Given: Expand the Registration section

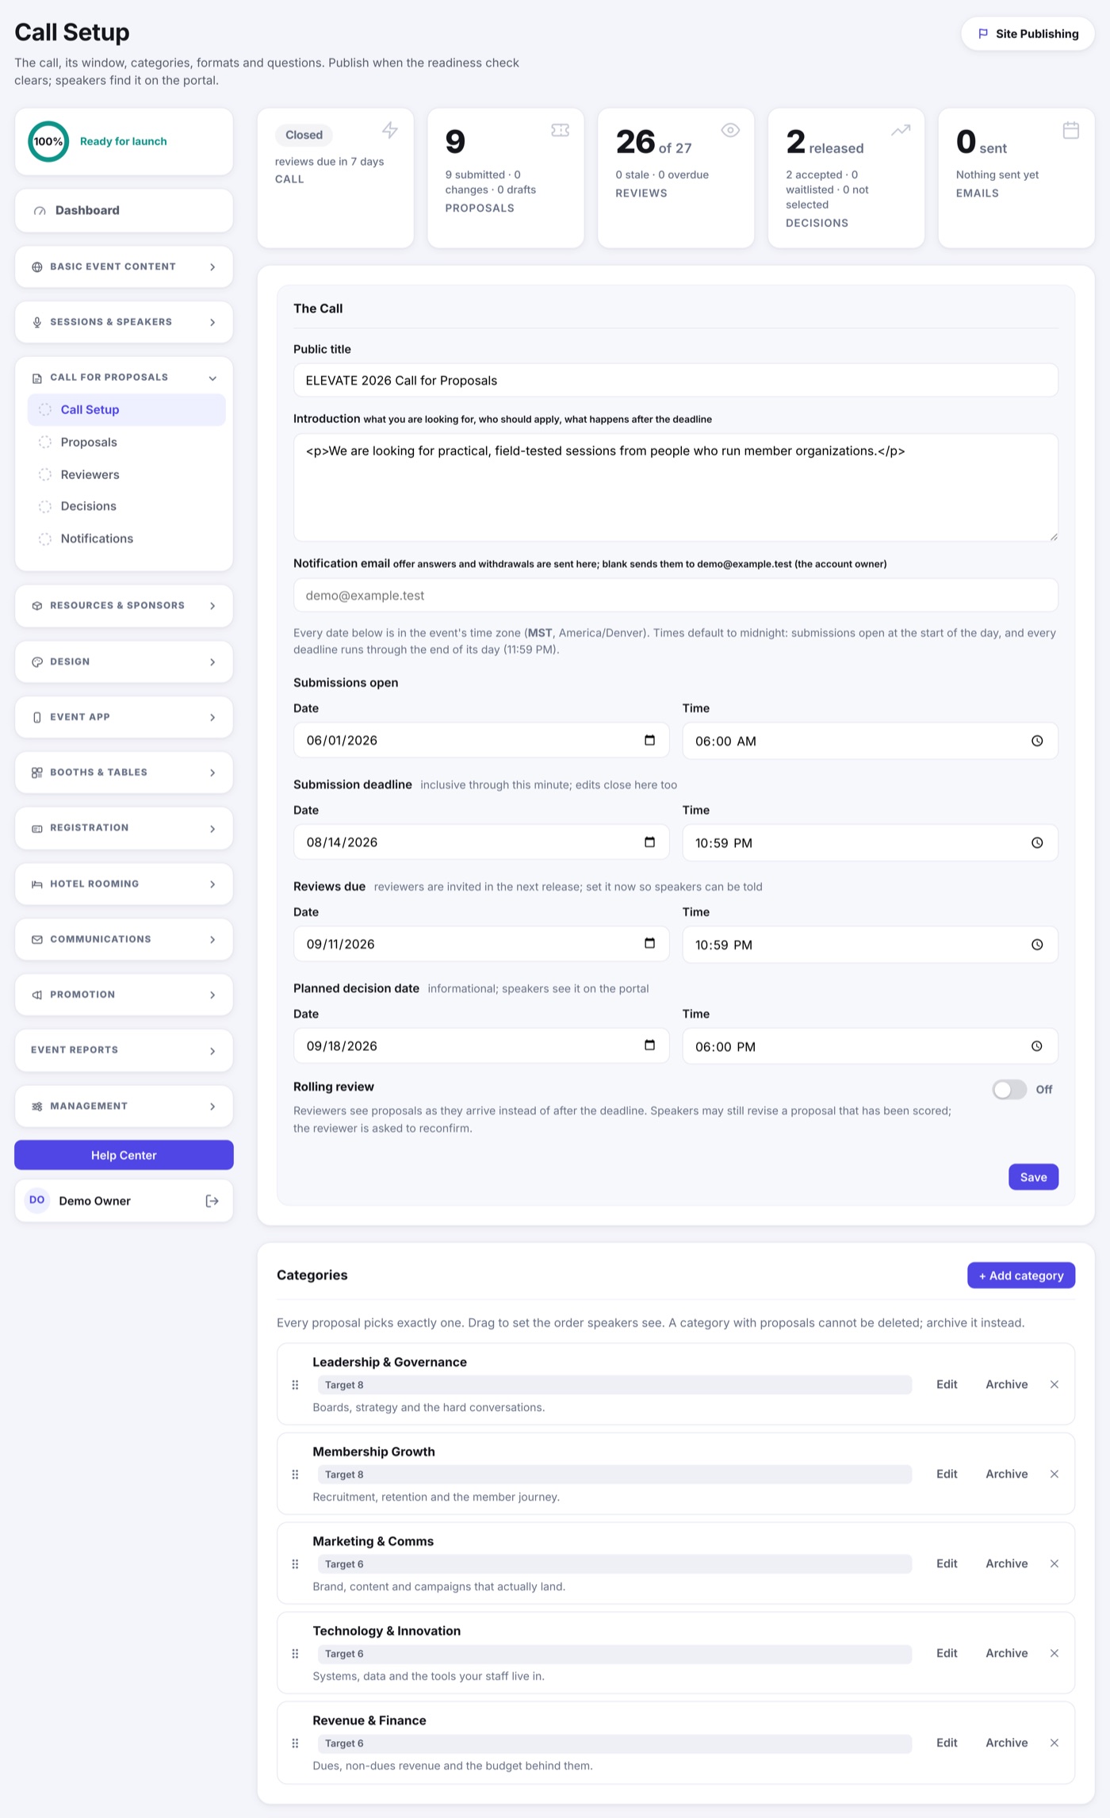Looking at the screenshot, I should coord(124,828).
